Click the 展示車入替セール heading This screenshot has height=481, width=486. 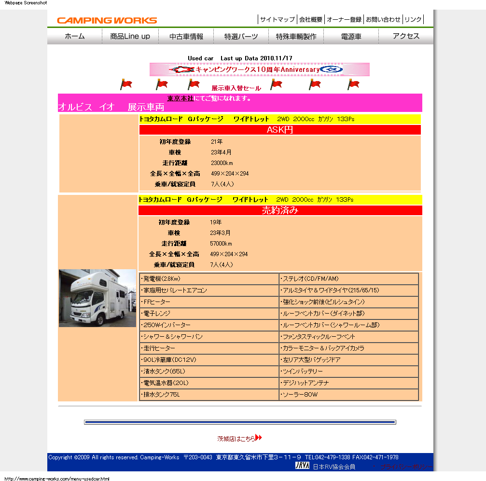tap(236, 88)
